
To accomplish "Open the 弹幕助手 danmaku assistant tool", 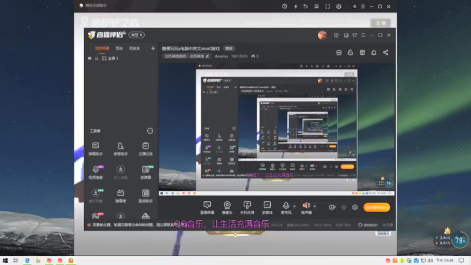I will [95, 149].
